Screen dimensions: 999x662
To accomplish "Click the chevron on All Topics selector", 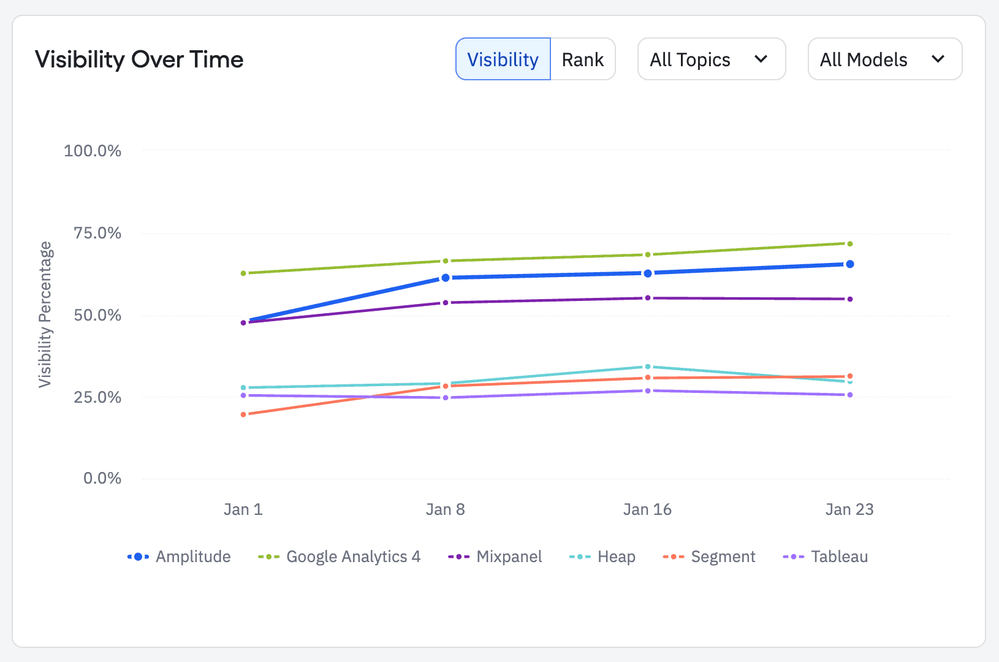I will coord(762,59).
